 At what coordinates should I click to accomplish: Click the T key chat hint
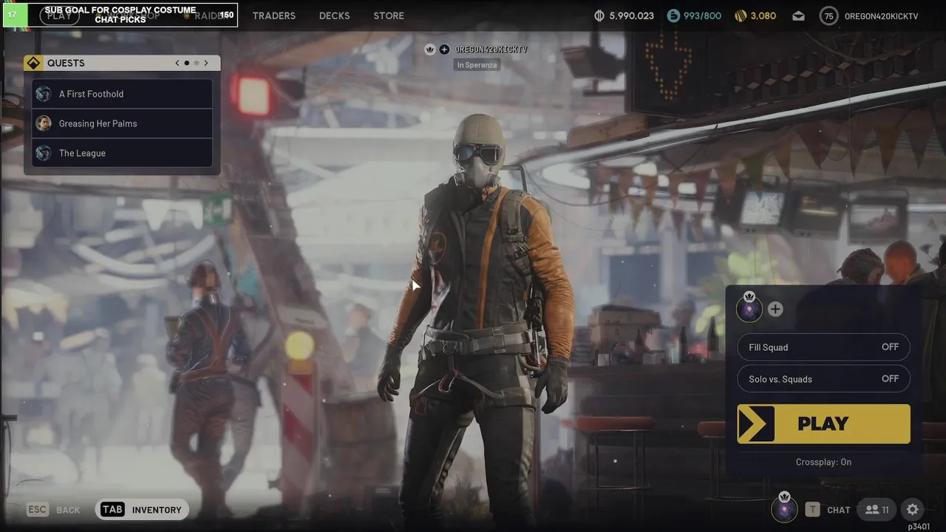[812, 510]
